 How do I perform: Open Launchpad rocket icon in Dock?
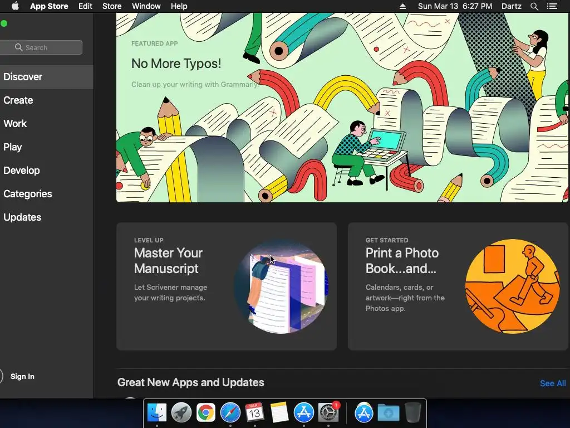click(x=181, y=413)
